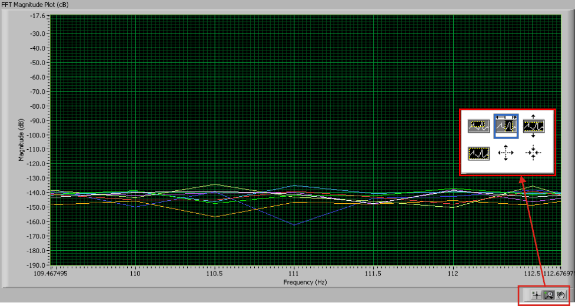
Task: Choose zoom to fit option
Action: pyautogui.click(x=479, y=153)
